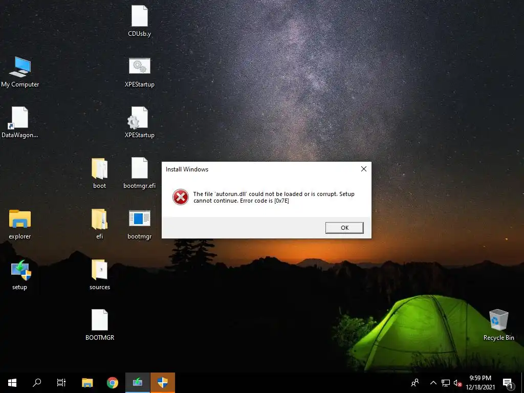The width and height of the screenshot is (524, 393).
Task: Open File Explorer from the taskbar
Action: 87,383
